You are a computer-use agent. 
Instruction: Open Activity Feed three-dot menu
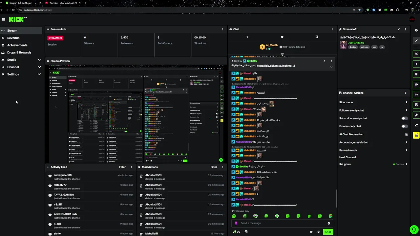131,167
